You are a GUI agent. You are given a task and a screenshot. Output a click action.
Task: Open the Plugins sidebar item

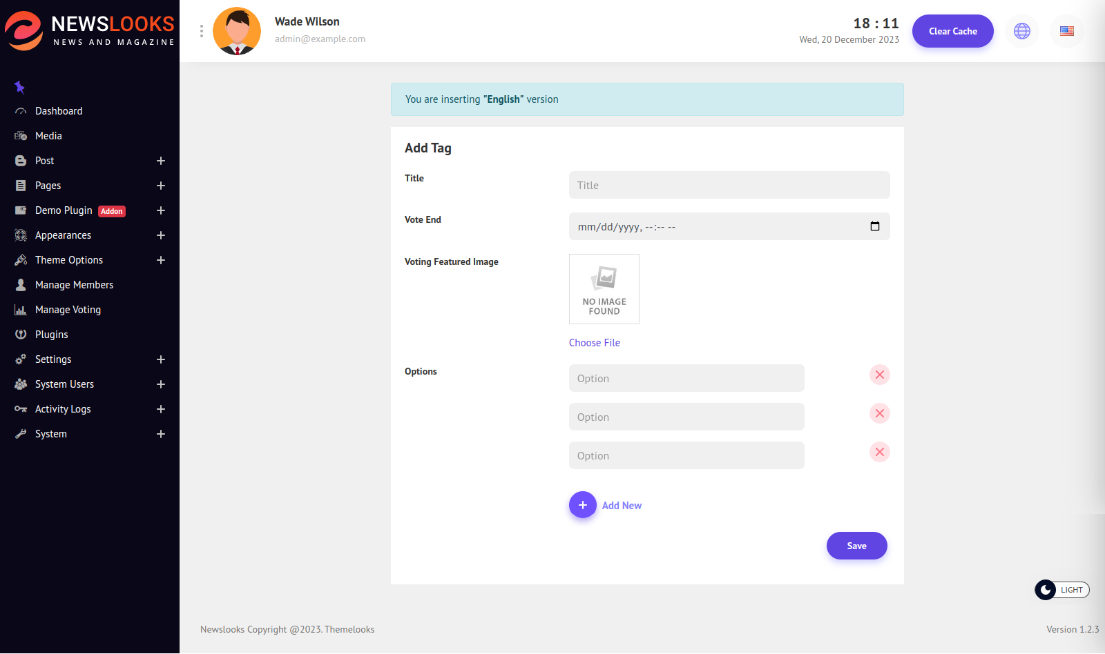51,335
